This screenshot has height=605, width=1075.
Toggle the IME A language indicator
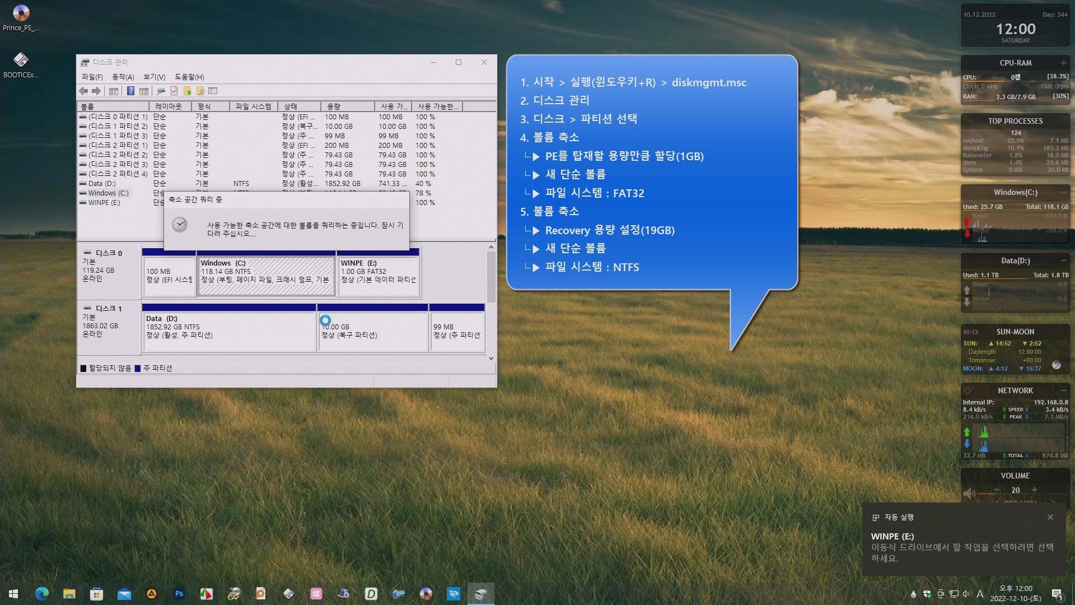[980, 594]
